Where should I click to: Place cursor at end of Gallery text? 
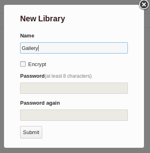coord(38,48)
